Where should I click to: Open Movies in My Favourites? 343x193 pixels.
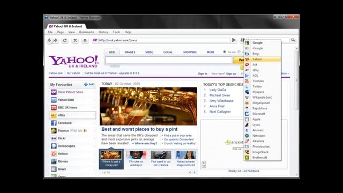tap(72, 161)
